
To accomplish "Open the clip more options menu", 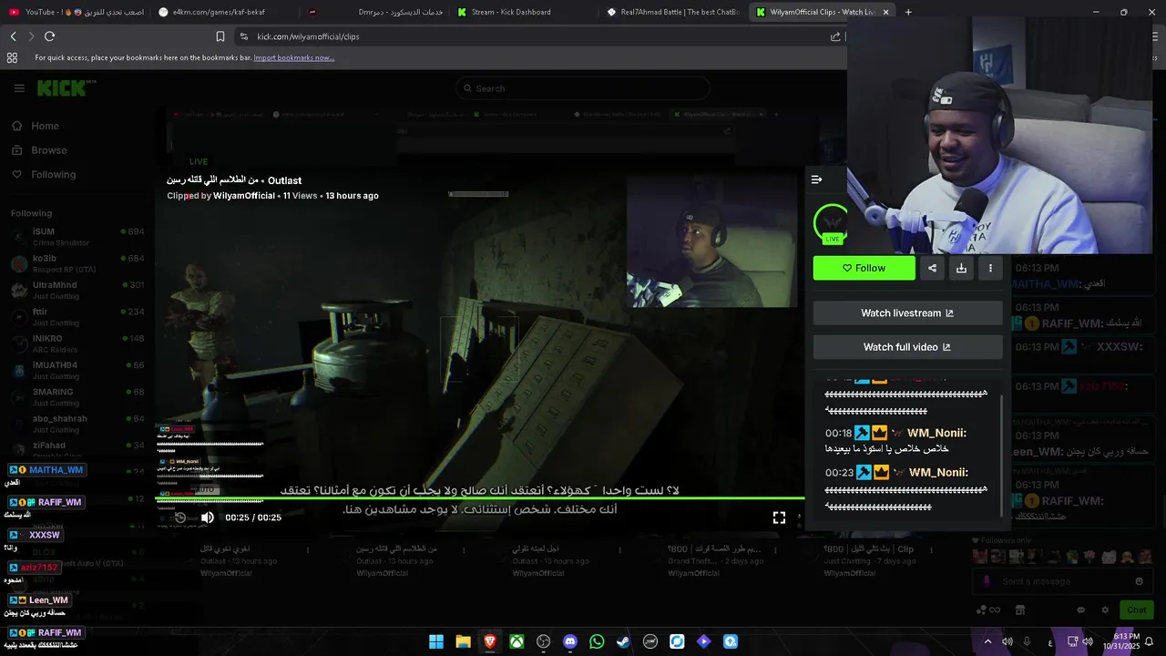I will [990, 268].
